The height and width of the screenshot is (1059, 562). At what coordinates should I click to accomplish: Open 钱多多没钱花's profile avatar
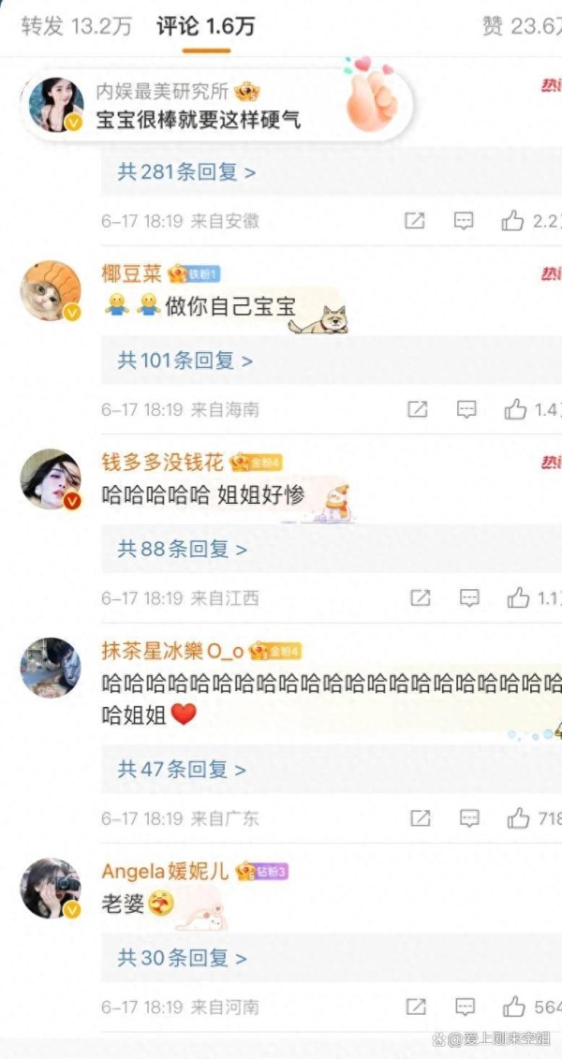pos(51,478)
